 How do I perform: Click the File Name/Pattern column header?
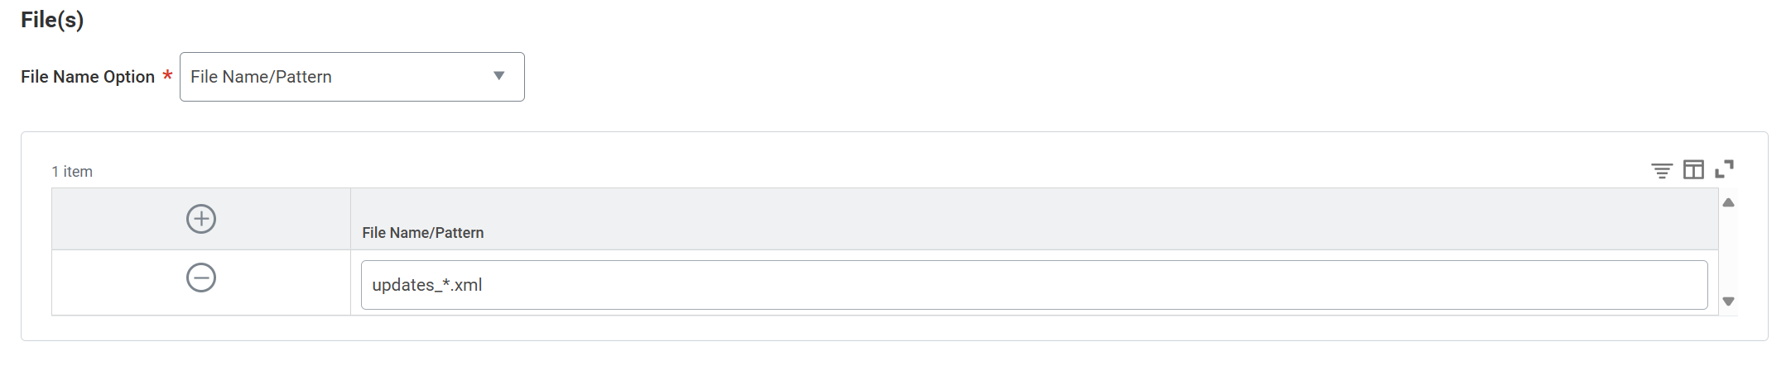pos(423,233)
